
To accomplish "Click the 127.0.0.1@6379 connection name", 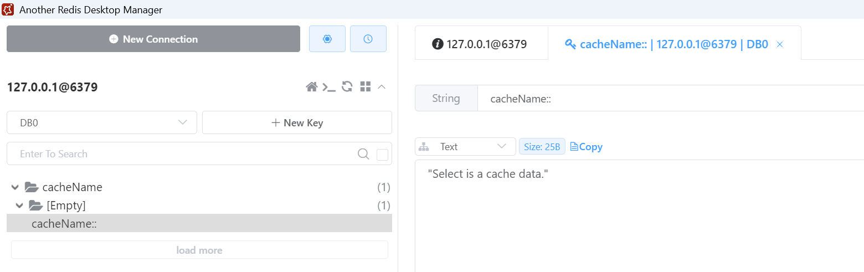I will point(52,87).
